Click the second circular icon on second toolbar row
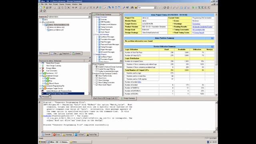The width and height of the screenshot is (256, 144). 44,11
